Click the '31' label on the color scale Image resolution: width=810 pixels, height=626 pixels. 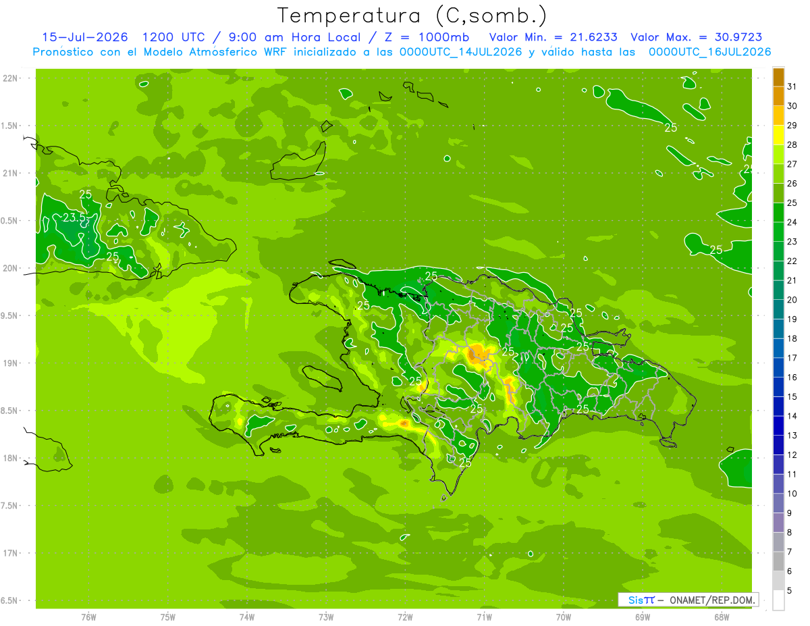pos(792,86)
